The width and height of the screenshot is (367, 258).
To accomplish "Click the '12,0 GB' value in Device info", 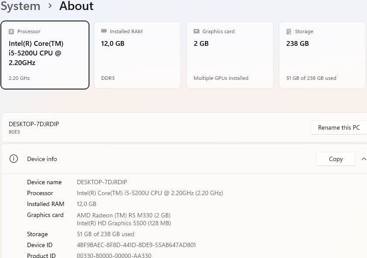I will click(x=86, y=204).
